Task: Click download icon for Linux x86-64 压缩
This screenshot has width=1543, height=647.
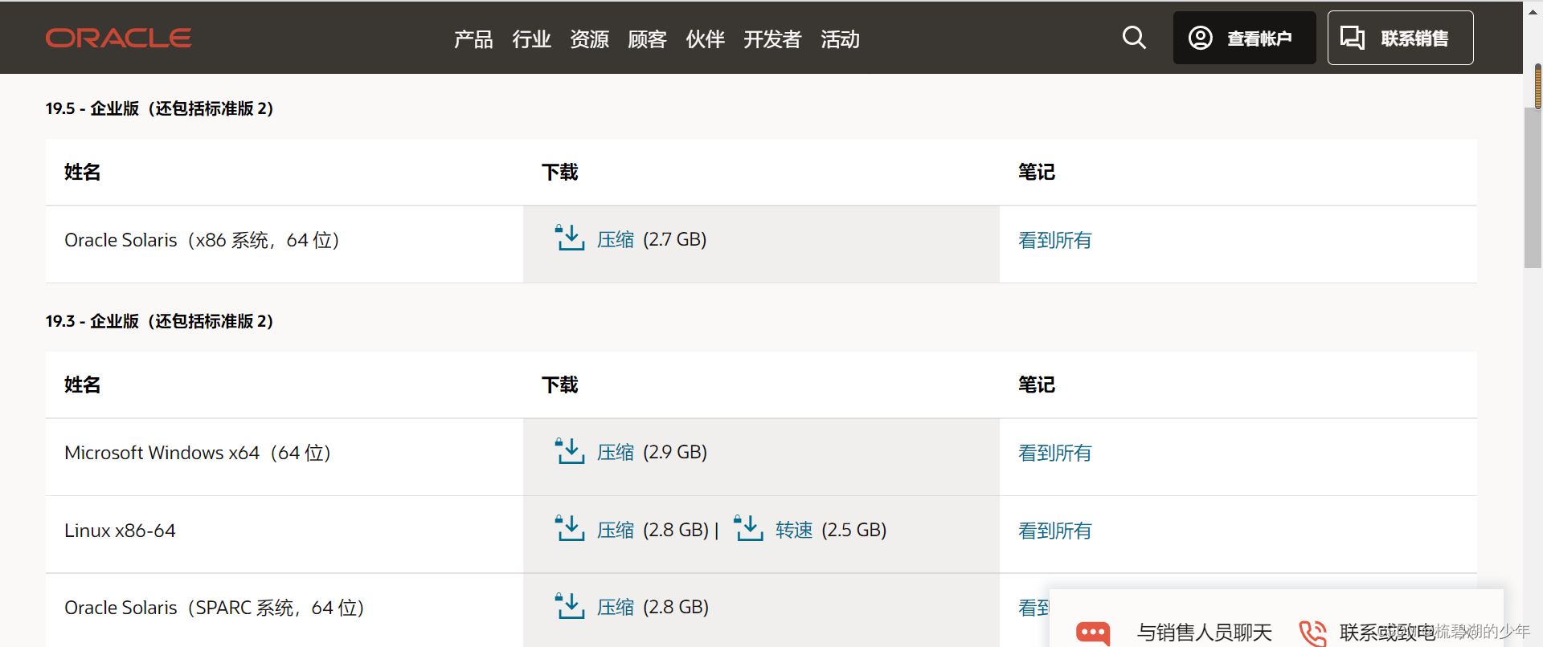Action: (x=570, y=528)
